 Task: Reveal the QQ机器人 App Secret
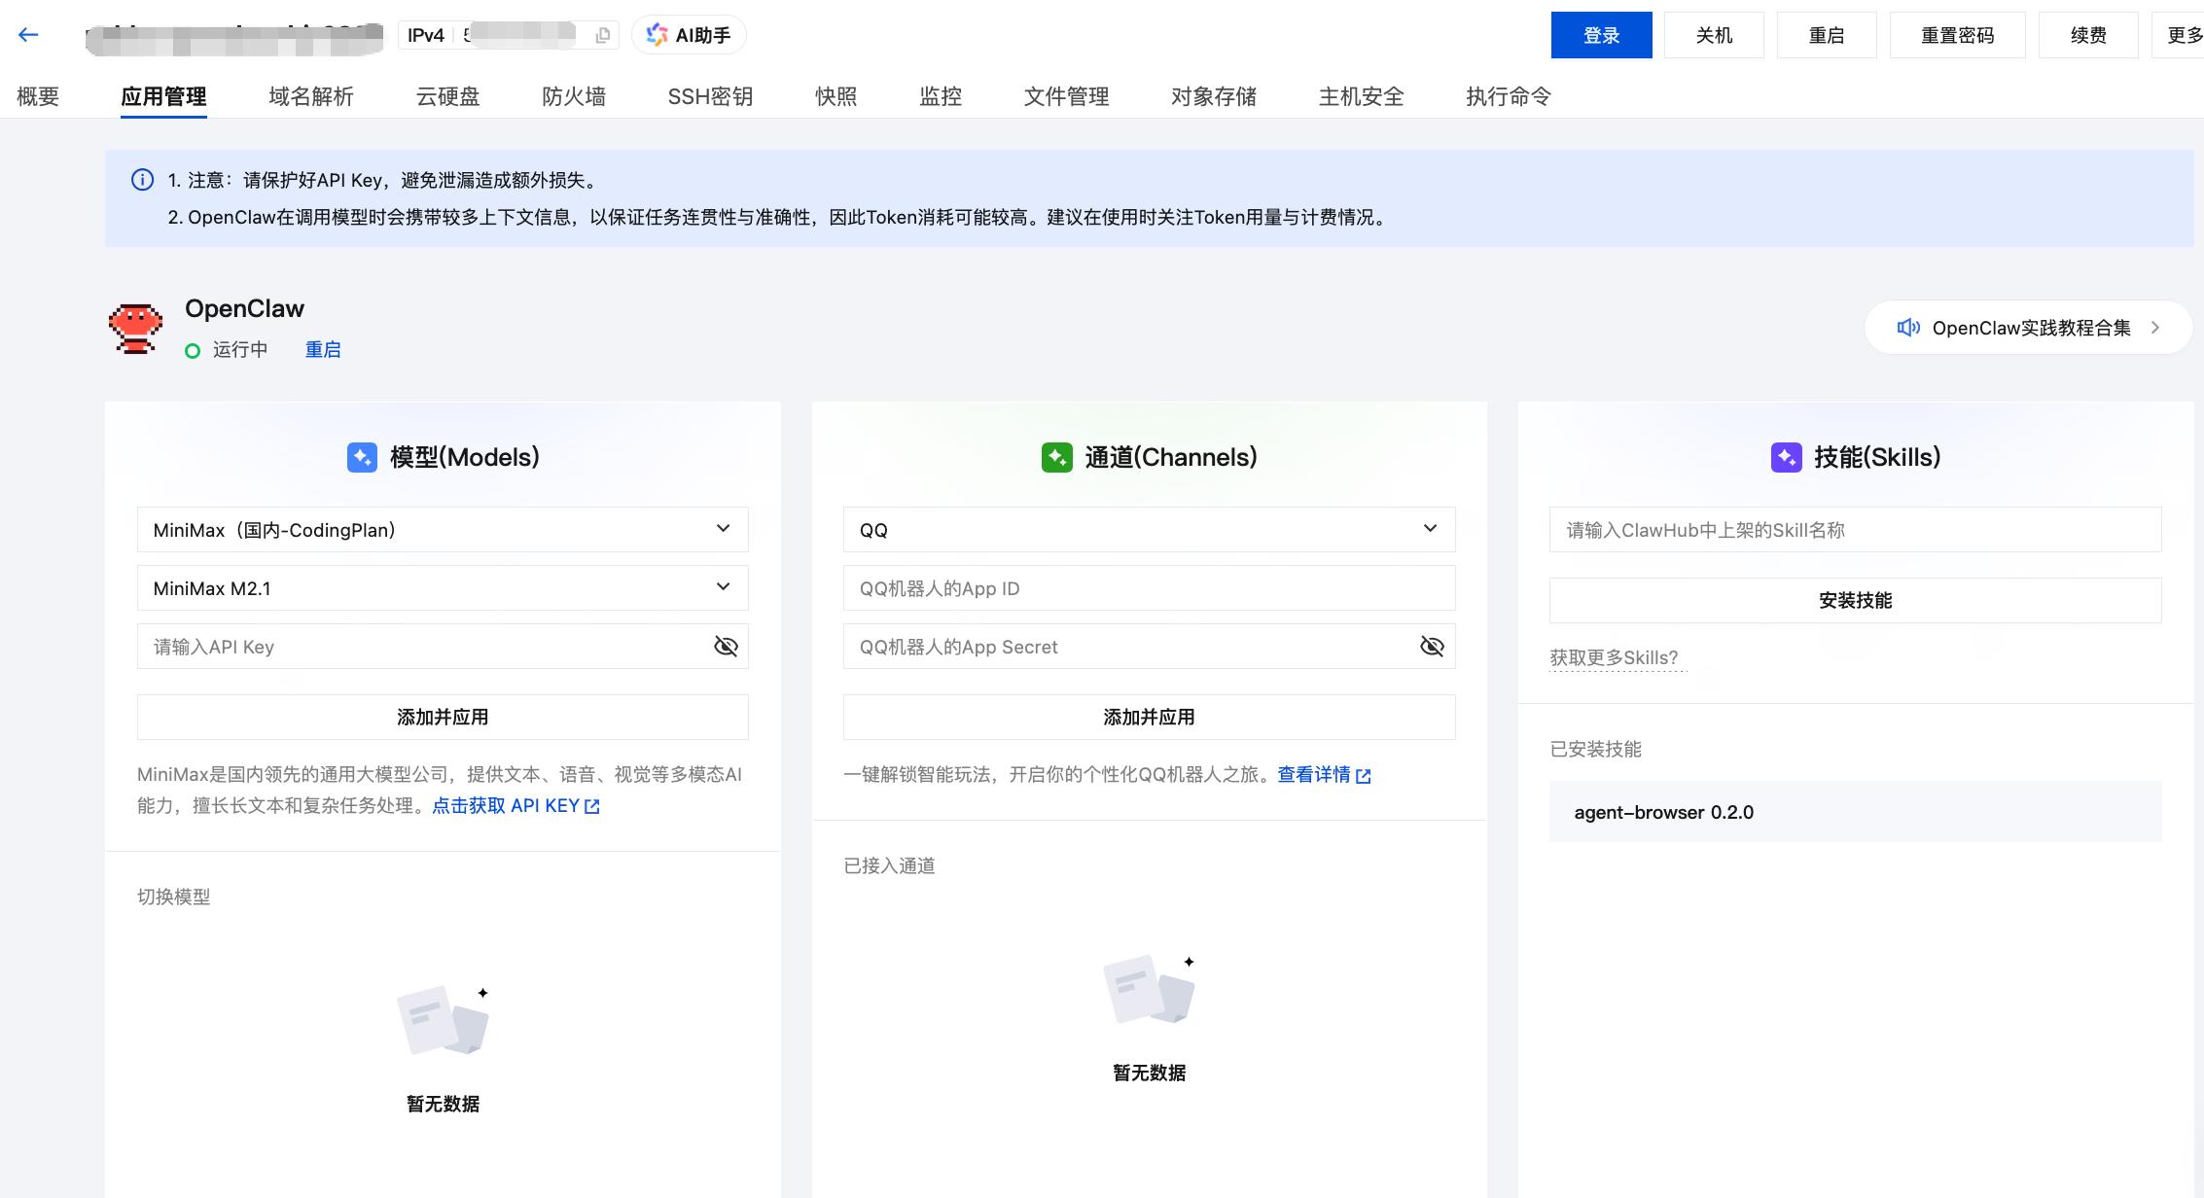pos(1432,646)
